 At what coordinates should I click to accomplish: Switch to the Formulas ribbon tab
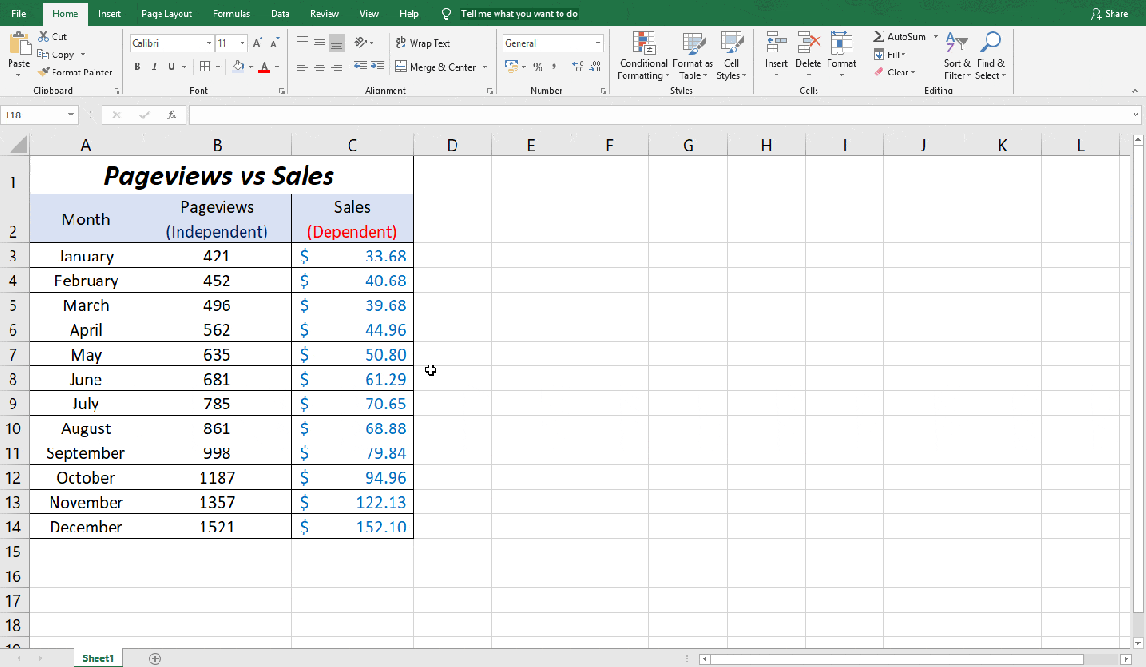pyautogui.click(x=231, y=14)
